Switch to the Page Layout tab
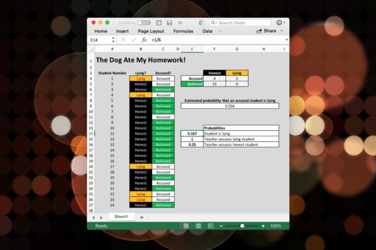376x250 pixels. coord(151,31)
